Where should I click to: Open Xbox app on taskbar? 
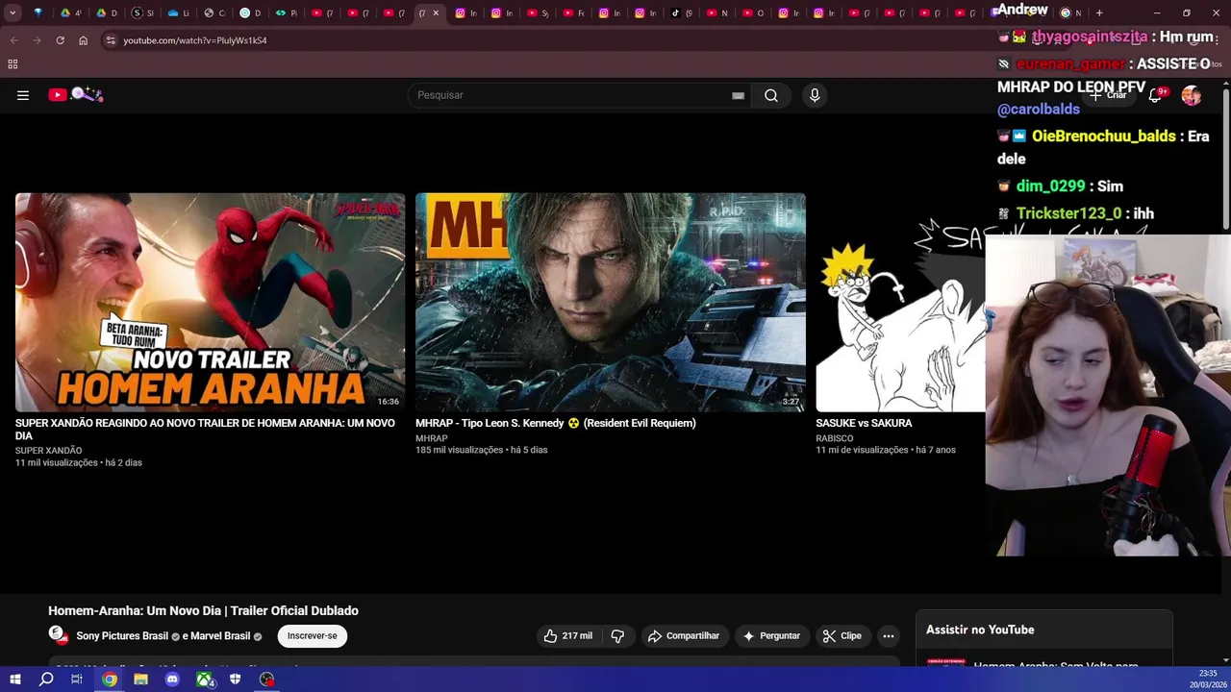tap(204, 680)
